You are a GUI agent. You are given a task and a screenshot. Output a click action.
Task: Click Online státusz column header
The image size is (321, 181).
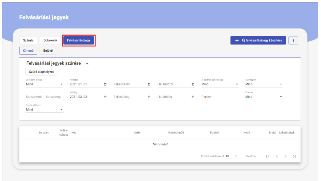[64, 133]
